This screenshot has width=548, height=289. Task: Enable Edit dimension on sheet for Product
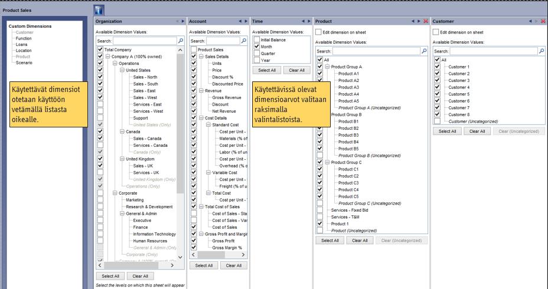tap(318, 32)
